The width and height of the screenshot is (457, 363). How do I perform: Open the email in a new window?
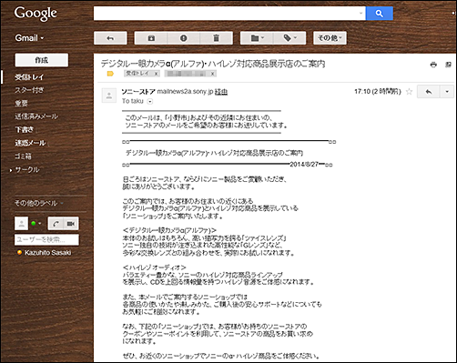point(448,65)
